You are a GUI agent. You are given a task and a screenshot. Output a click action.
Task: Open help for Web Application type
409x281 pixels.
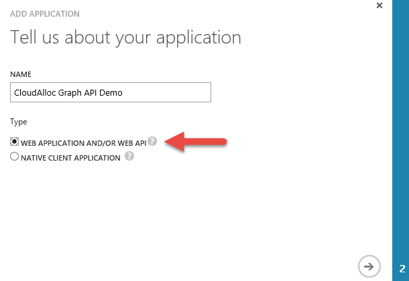click(152, 141)
